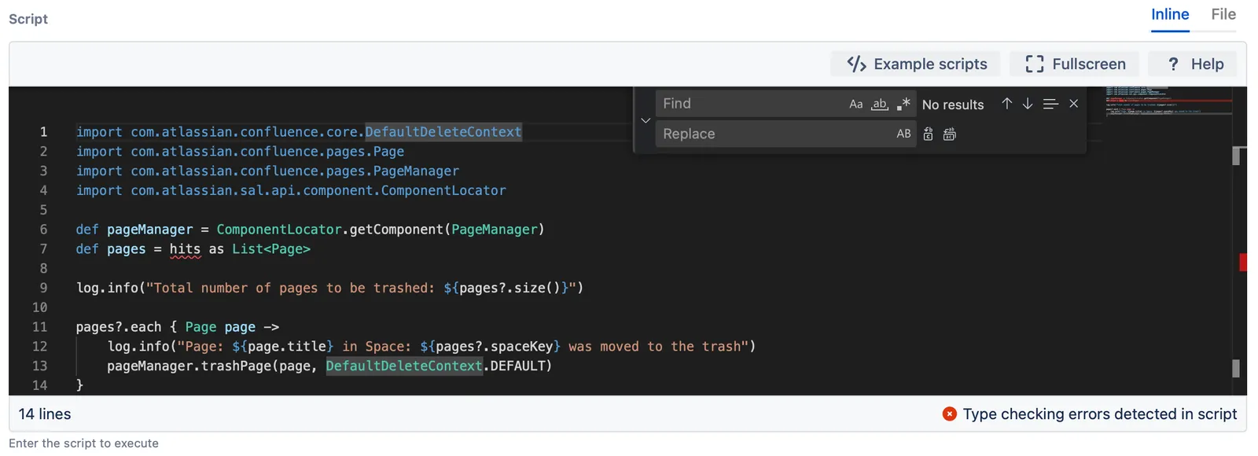Viewport: 1258px width, 456px height.
Task: Click "Type checking errors detected in script" message
Action: pos(1099,414)
